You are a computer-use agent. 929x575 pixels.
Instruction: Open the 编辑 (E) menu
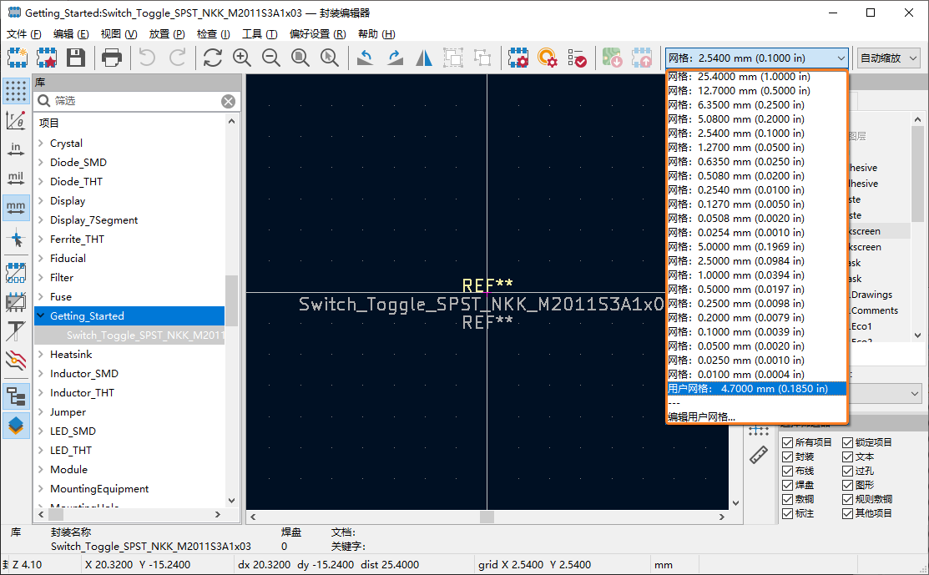70,33
